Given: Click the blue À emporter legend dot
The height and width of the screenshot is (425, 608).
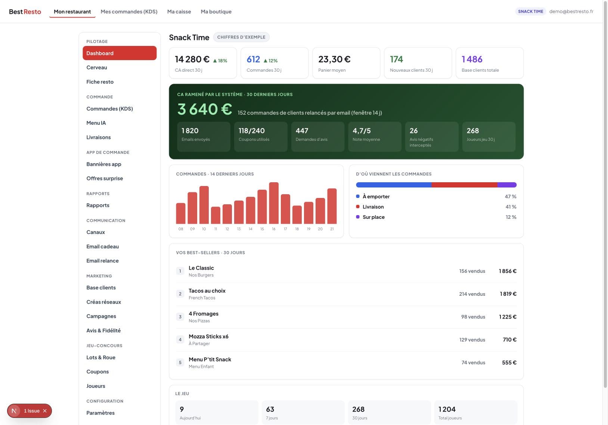Looking at the screenshot, I should point(358,196).
